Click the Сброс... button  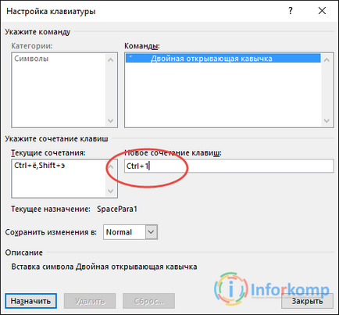pyautogui.click(x=148, y=301)
